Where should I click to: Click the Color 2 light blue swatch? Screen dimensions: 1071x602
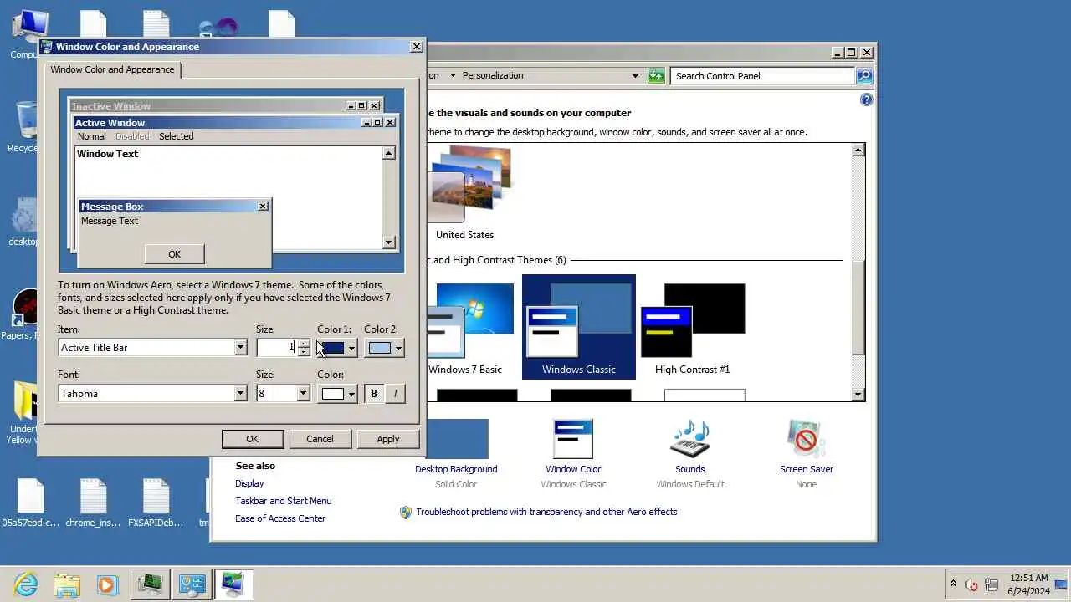(380, 348)
